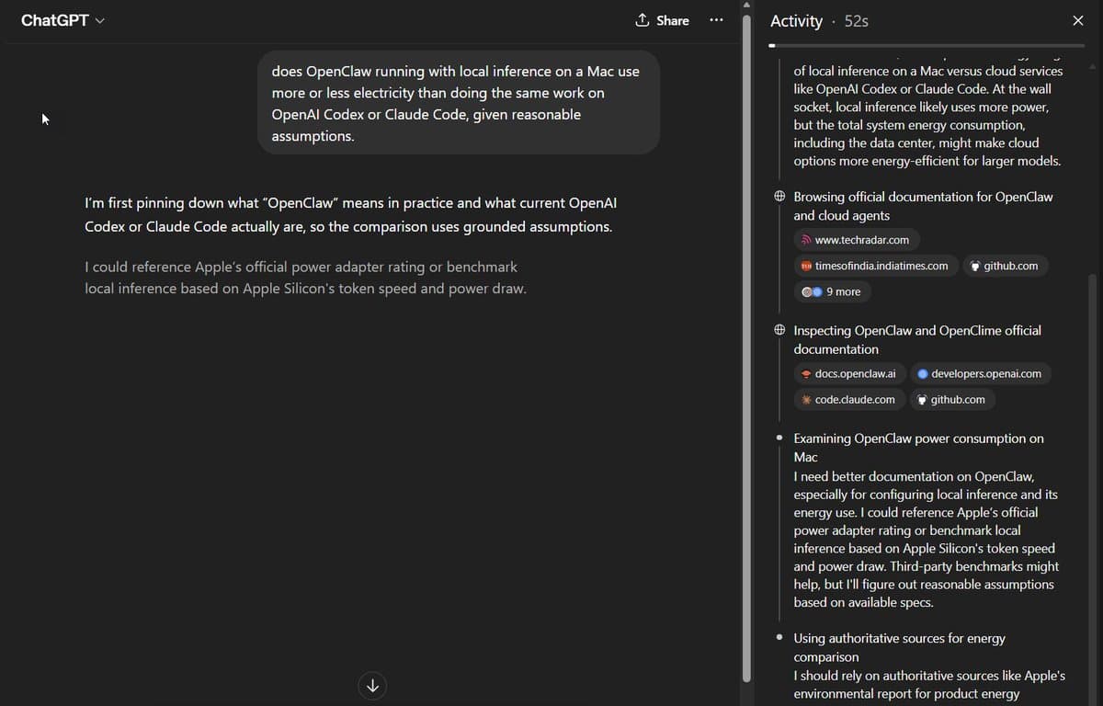Open github.com chip under Inspecting OpenClaw
Screen dimensions: 1103x706
[951, 399]
